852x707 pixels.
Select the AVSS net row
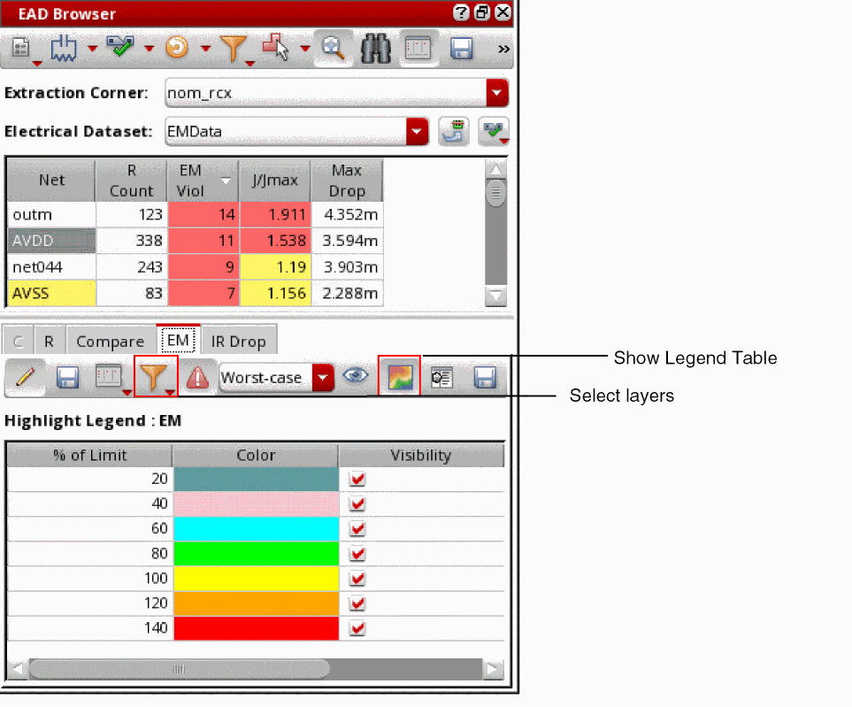pos(195,294)
